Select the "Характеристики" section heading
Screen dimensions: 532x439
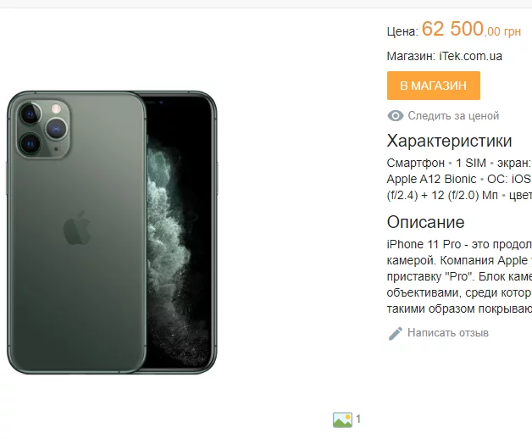[449, 141]
